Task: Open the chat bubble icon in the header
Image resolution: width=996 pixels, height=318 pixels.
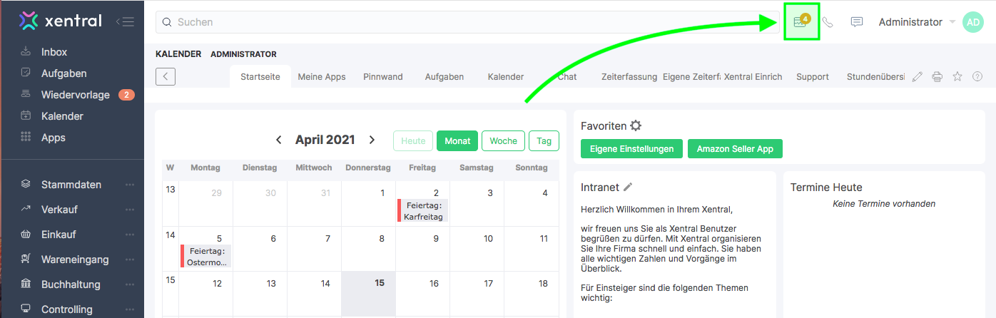Action: 857,22
